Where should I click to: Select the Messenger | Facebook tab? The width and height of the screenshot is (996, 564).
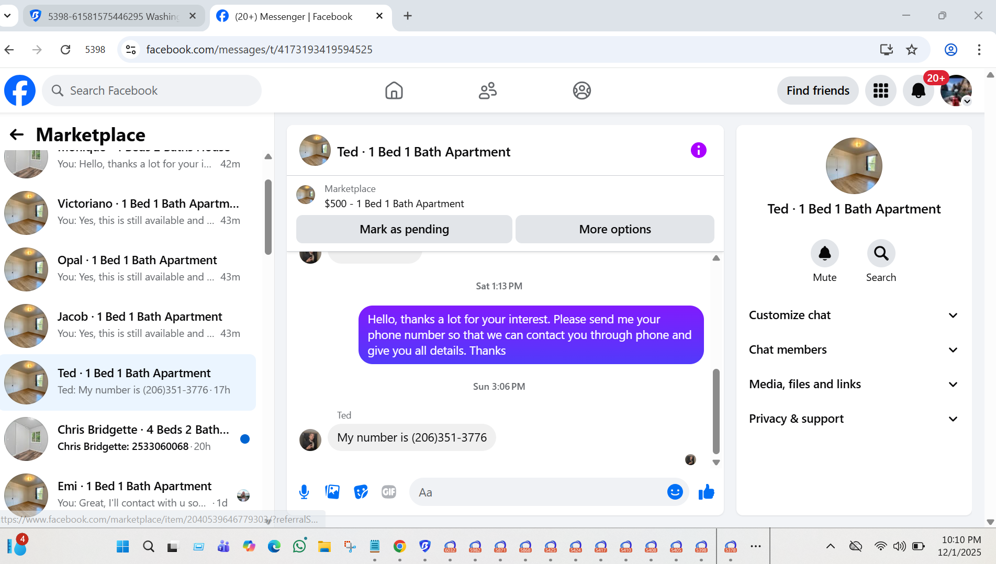(300, 16)
